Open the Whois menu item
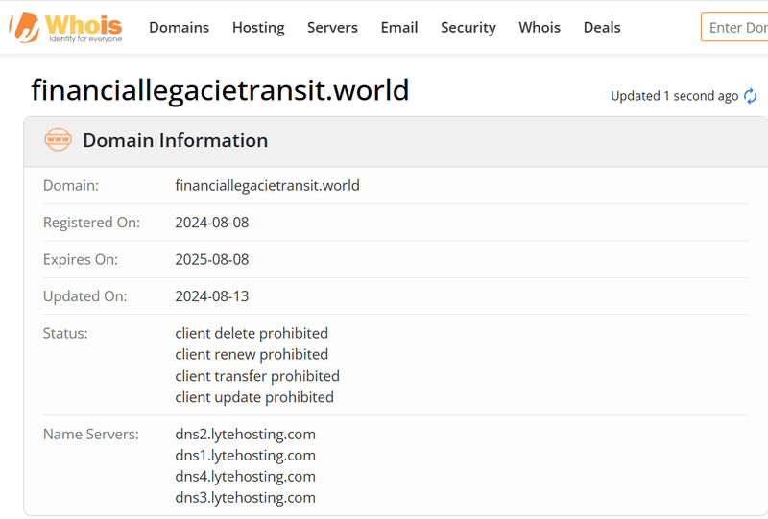 pos(540,28)
